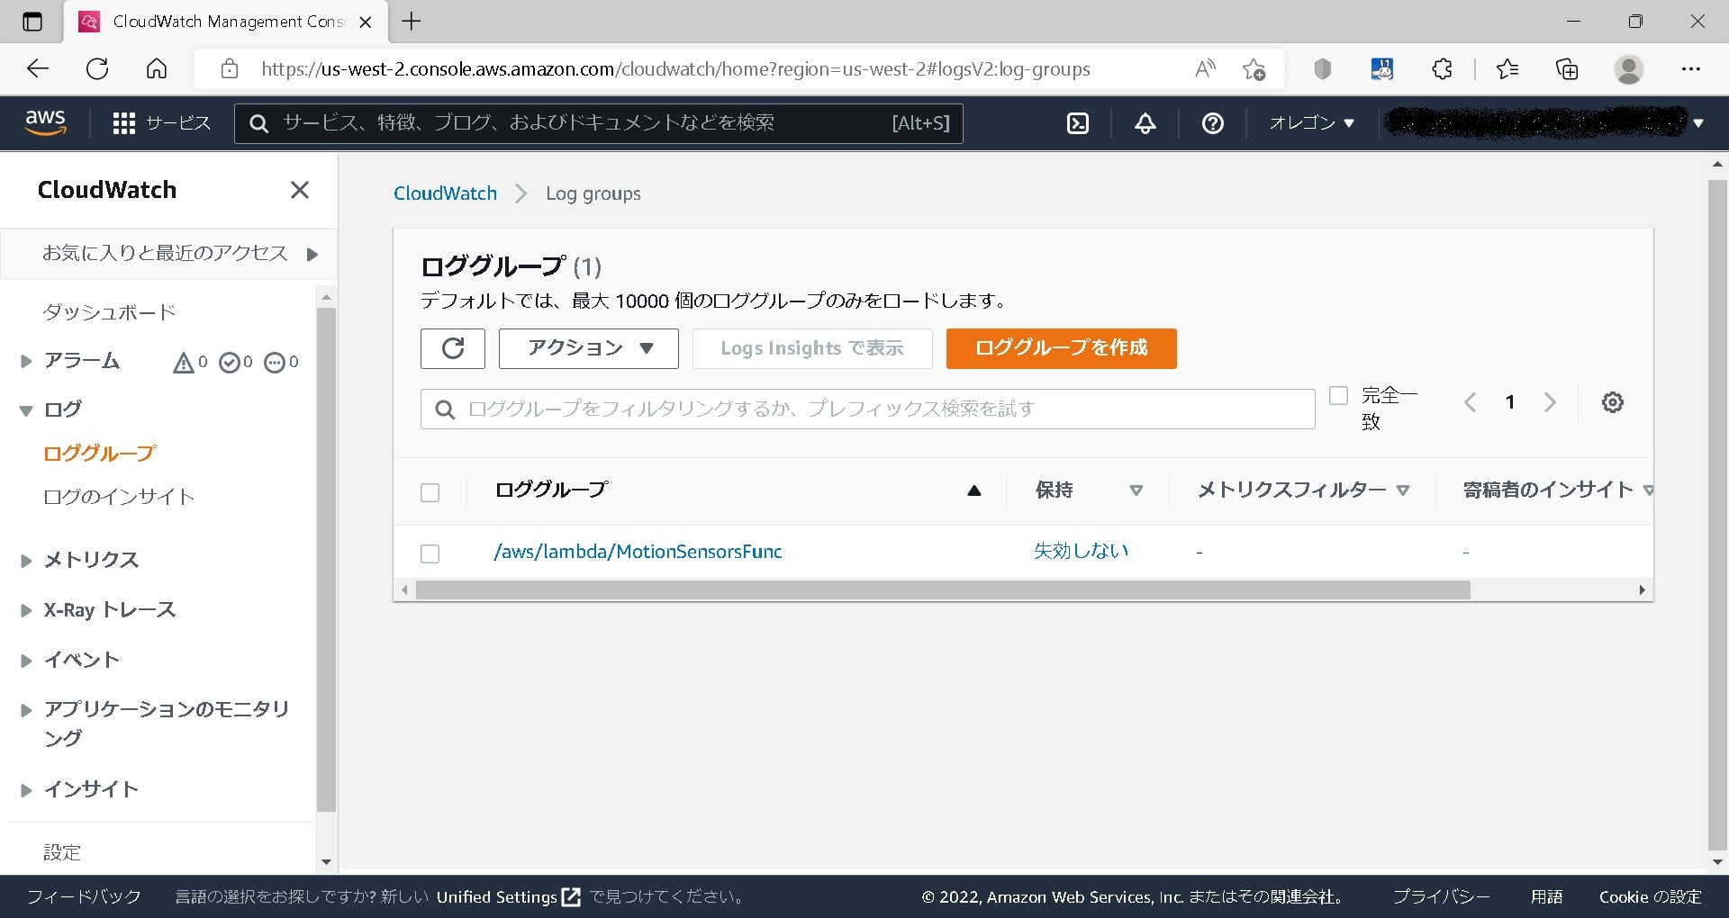Reload the browser page
1729x918 pixels.
click(x=97, y=68)
